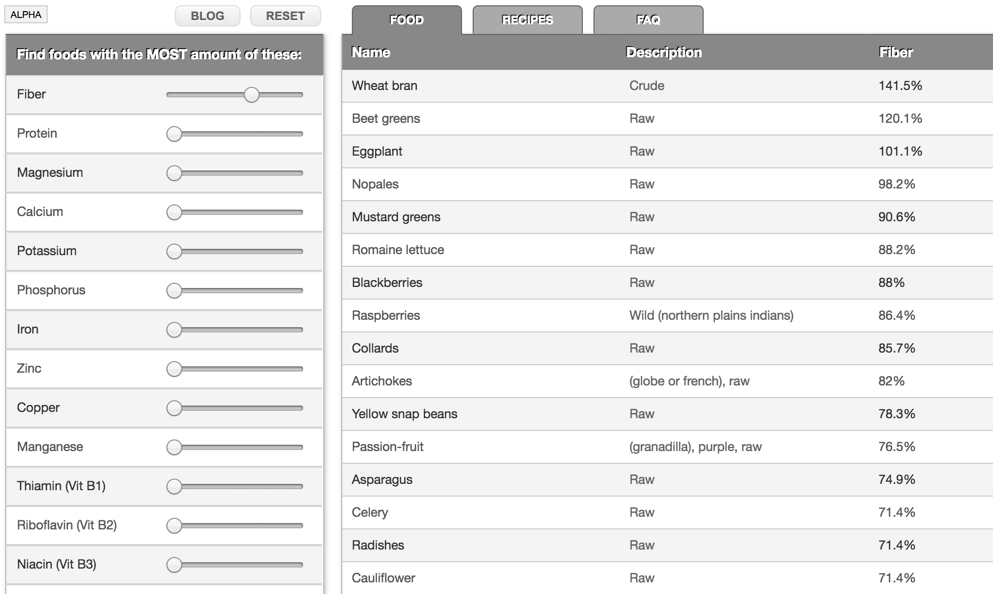
Task: Click the Description column header
Action: pyautogui.click(x=663, y=52)
